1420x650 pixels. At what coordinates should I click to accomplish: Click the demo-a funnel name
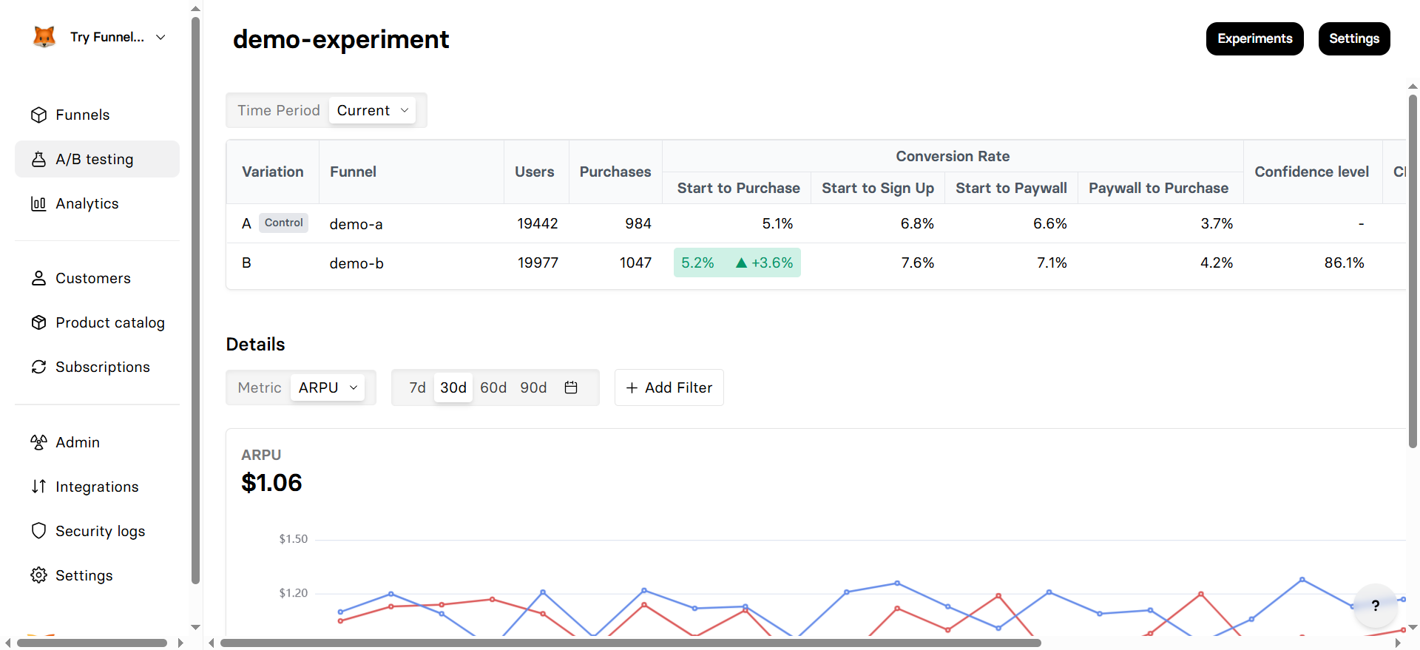pyautogui.click(x=356, y=224)
